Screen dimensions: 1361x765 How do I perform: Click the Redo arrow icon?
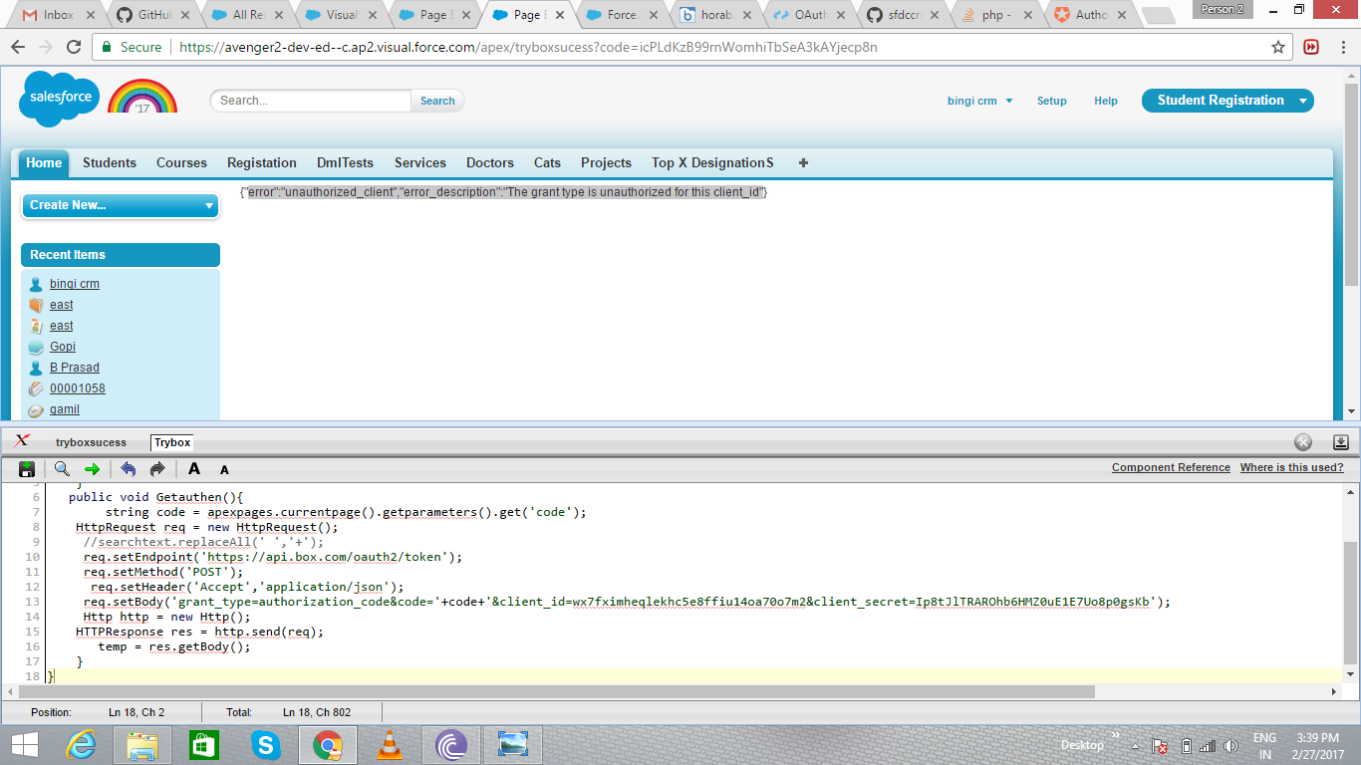pos(157,469)
